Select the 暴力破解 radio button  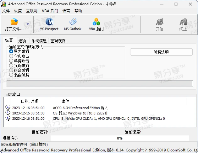click(11, 51)
